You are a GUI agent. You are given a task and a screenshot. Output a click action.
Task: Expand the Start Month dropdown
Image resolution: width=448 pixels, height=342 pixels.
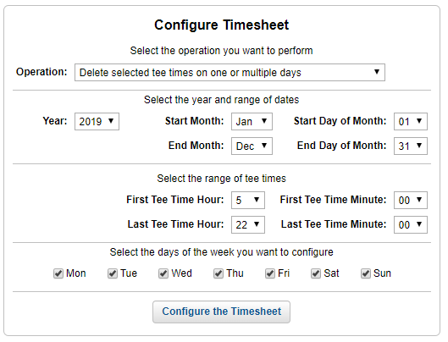[252, 121]
